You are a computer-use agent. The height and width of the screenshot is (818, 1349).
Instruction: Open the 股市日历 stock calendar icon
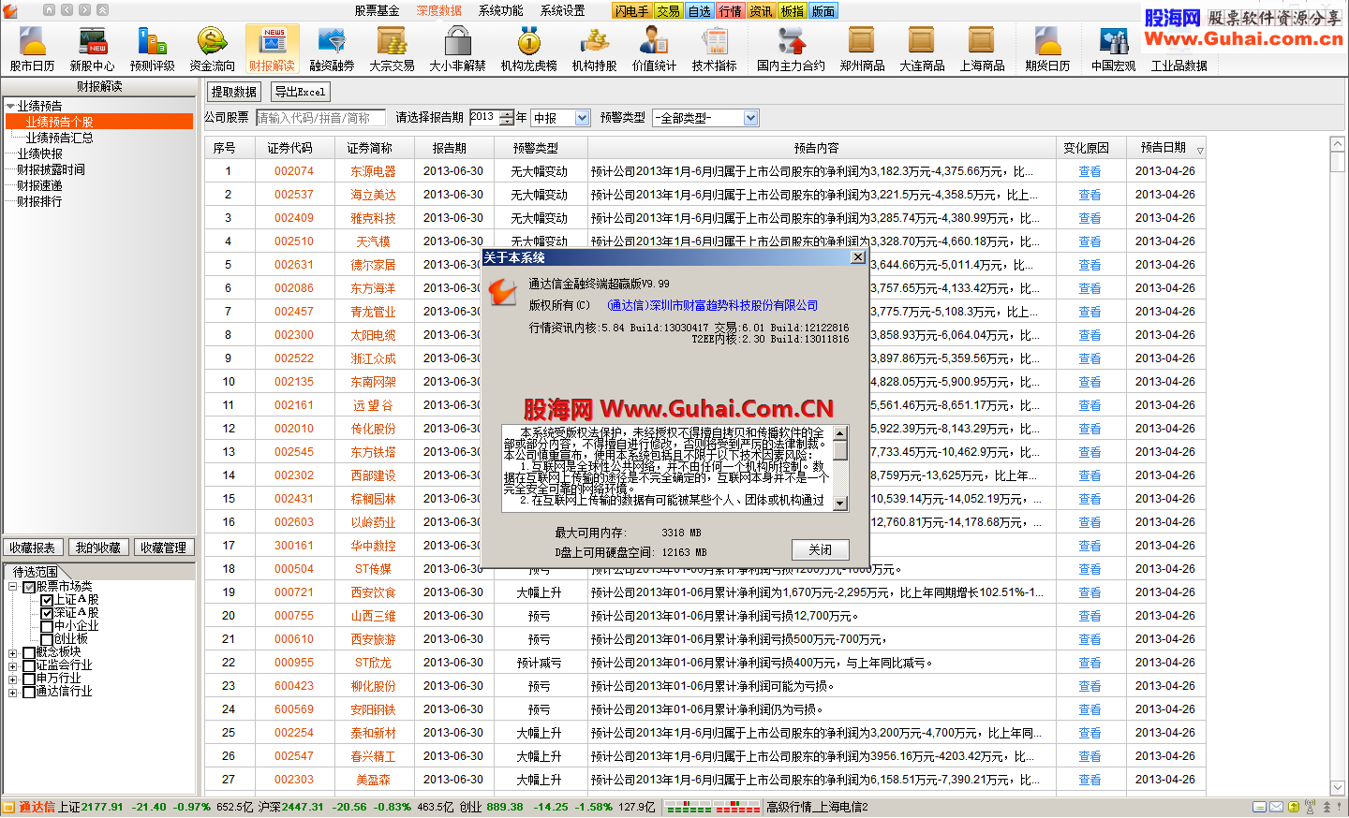pyautogui.click(x=32, y=49)
